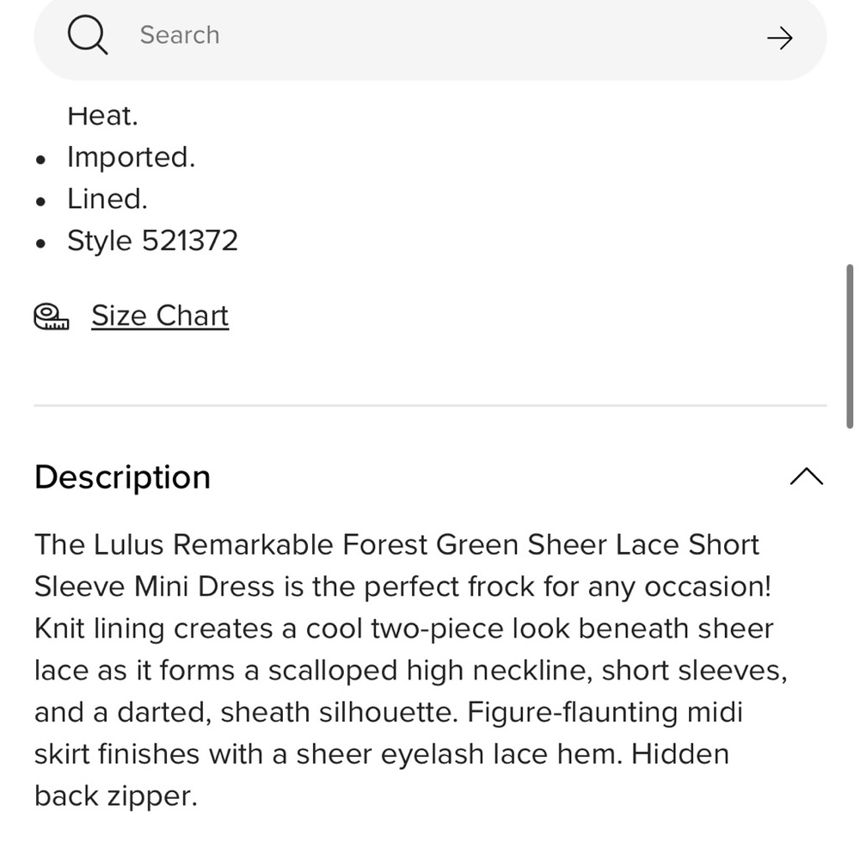The width and height of the screenshot is (860, 860).
Task: Click the tape measure icon
Action: tap(52, 316)
